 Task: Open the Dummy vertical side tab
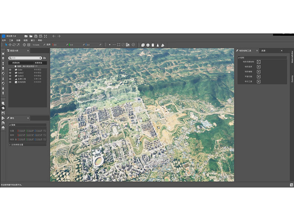[292, 79]
